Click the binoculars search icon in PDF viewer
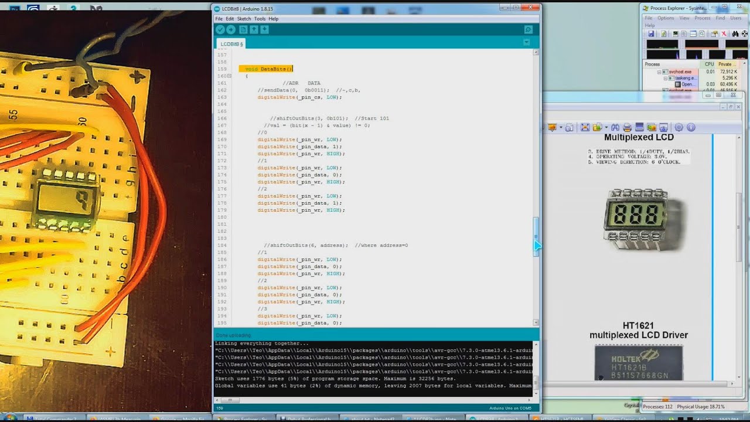The image size is (750, 422). (615, 127)
